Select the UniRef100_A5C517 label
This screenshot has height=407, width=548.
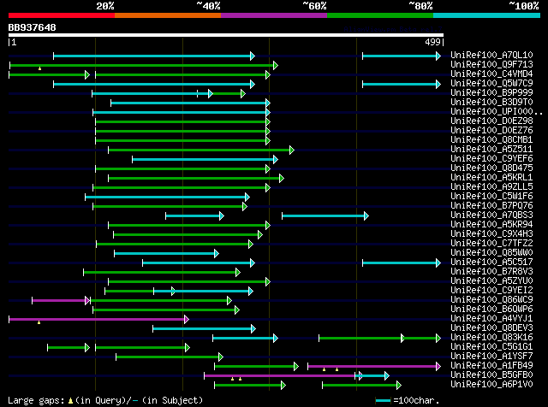point(491,262)
